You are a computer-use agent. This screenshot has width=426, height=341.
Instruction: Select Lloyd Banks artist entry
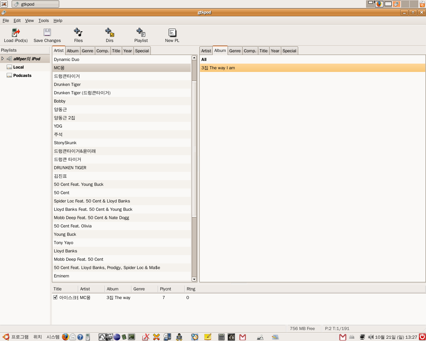click(x=121, y=251)
